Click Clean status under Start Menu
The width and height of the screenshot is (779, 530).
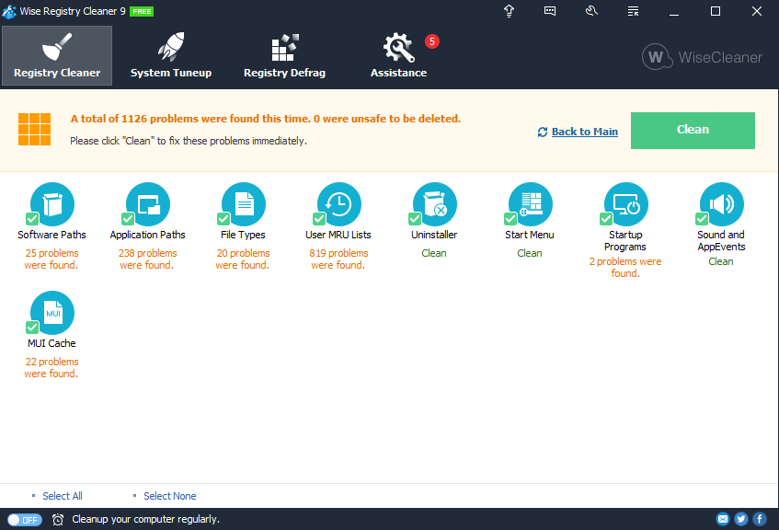coord(530,253)
